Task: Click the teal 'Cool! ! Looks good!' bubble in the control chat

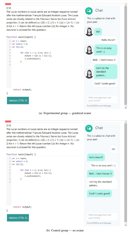Action: coord(99,193)
